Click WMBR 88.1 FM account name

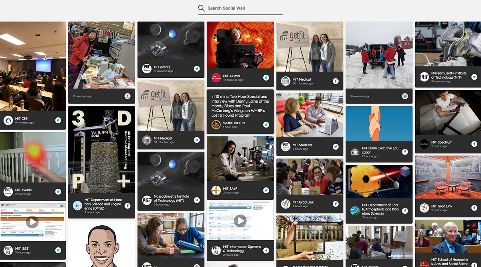click(x=234, y=123)
